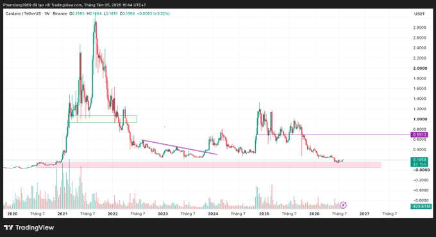Viewport: 436px width, 237px height.
Task: Click the TradingView logo at bottom
Action: tap(29, 227)
